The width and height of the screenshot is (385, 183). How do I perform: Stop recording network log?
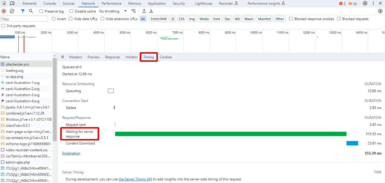click(x=4, y=11)
